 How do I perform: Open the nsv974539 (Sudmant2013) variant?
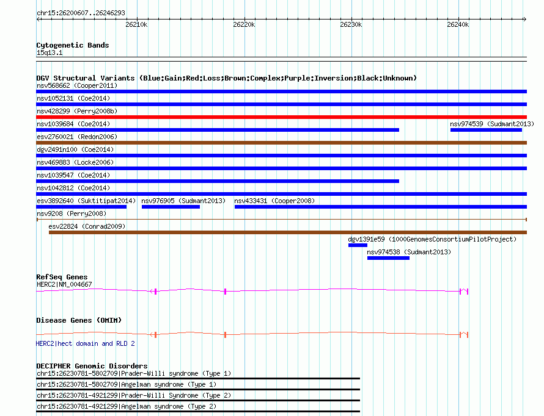pos(486,129)
